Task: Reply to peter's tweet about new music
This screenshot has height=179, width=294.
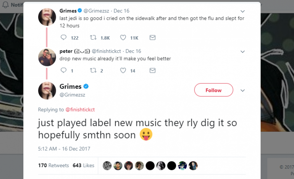Action: point(63,70)
